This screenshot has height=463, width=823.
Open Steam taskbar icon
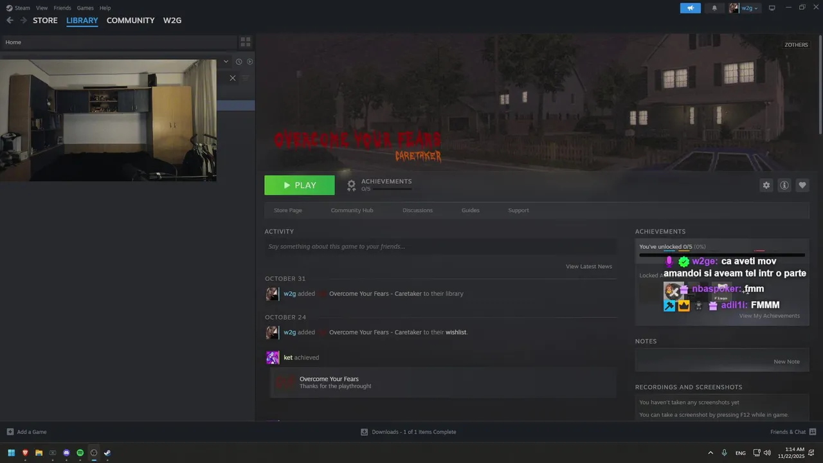[x=107, y=453]
